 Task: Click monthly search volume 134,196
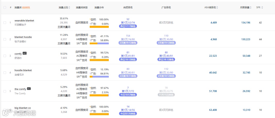(246, 23)
